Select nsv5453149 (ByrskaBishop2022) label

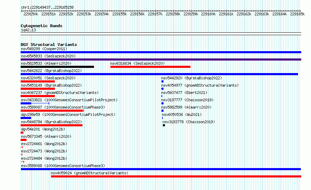point(51,85)
